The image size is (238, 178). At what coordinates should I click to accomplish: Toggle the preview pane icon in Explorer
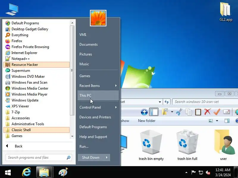tap(227, 121)
